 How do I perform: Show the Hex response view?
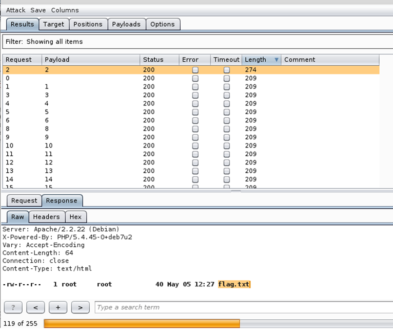click(75, 217)
